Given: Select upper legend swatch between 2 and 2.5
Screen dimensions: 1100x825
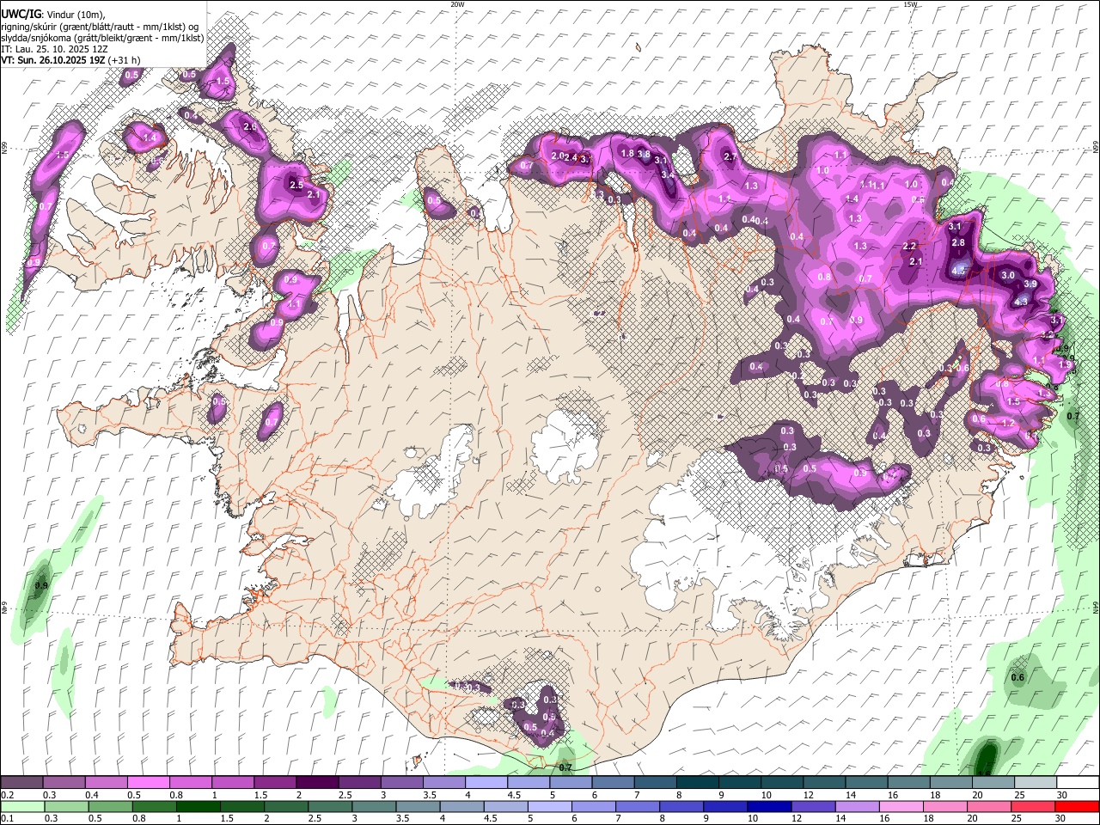Looking at the screenshot, I should [316, 783].
